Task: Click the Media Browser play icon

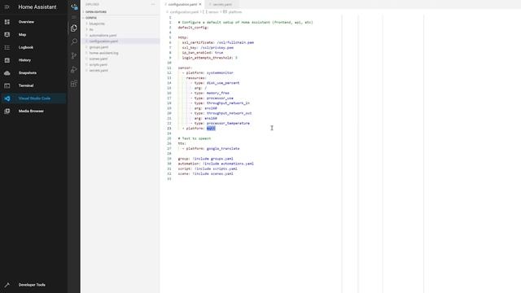Action: (7, 111)
